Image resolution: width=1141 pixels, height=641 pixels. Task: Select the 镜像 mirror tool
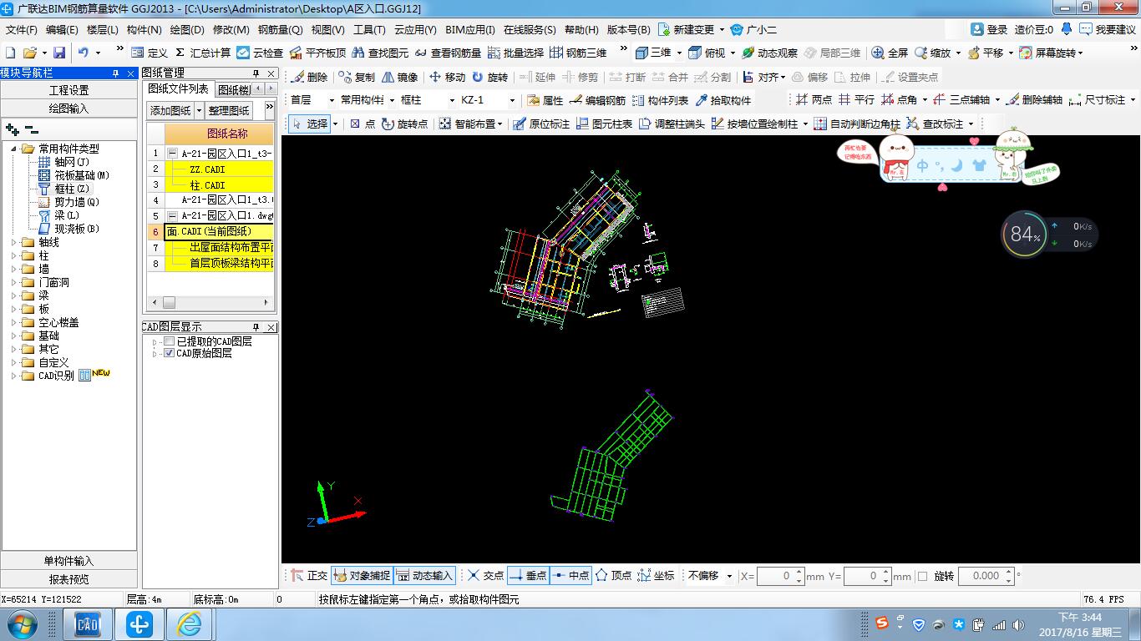[399, 77]
